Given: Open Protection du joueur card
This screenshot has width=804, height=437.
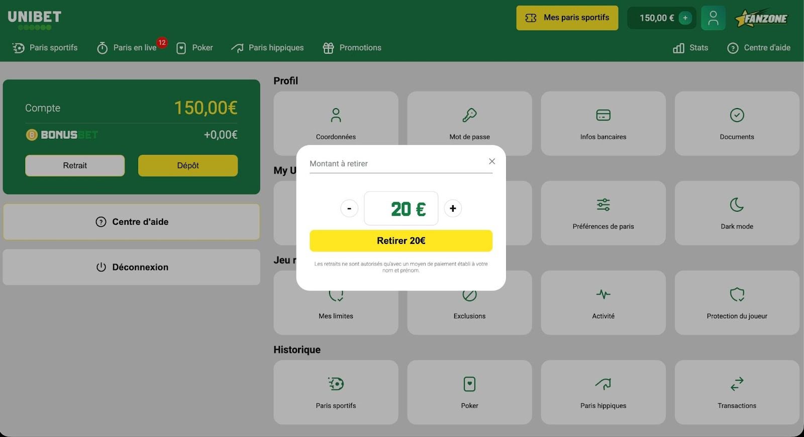Looking at the screenshot, I should click(x=737, y=302).
